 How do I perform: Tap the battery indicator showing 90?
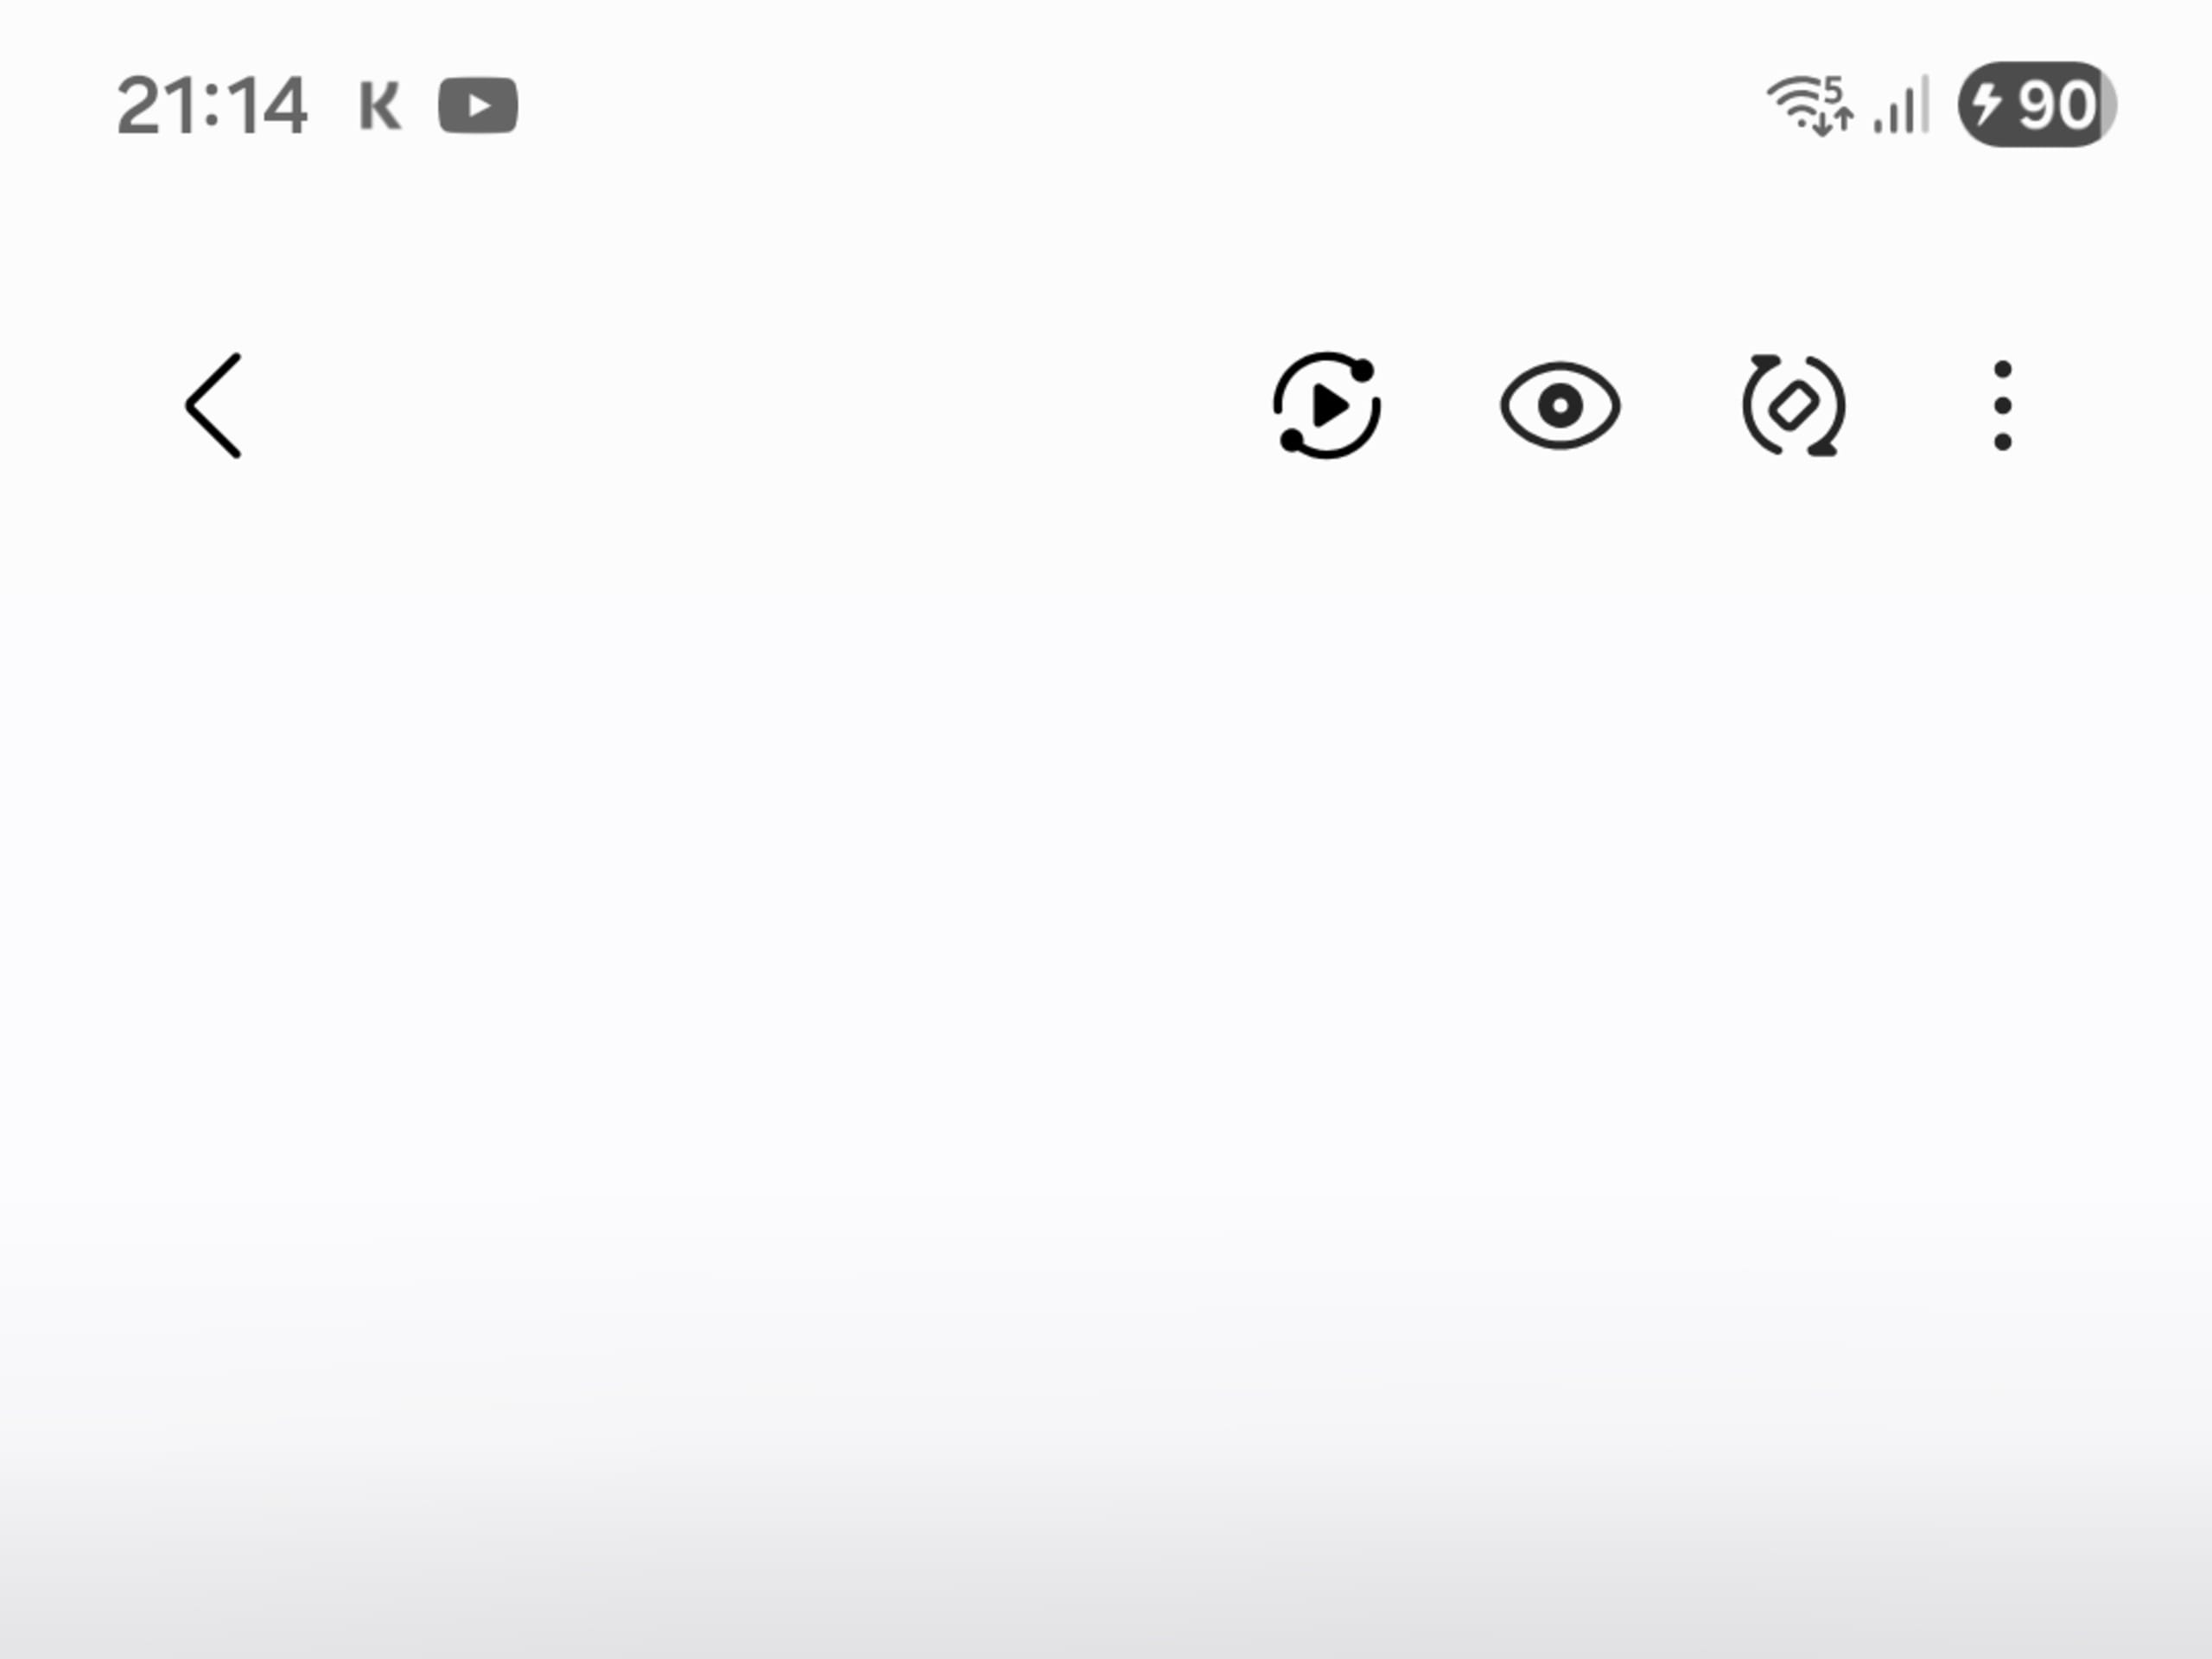pos(2037,104)
